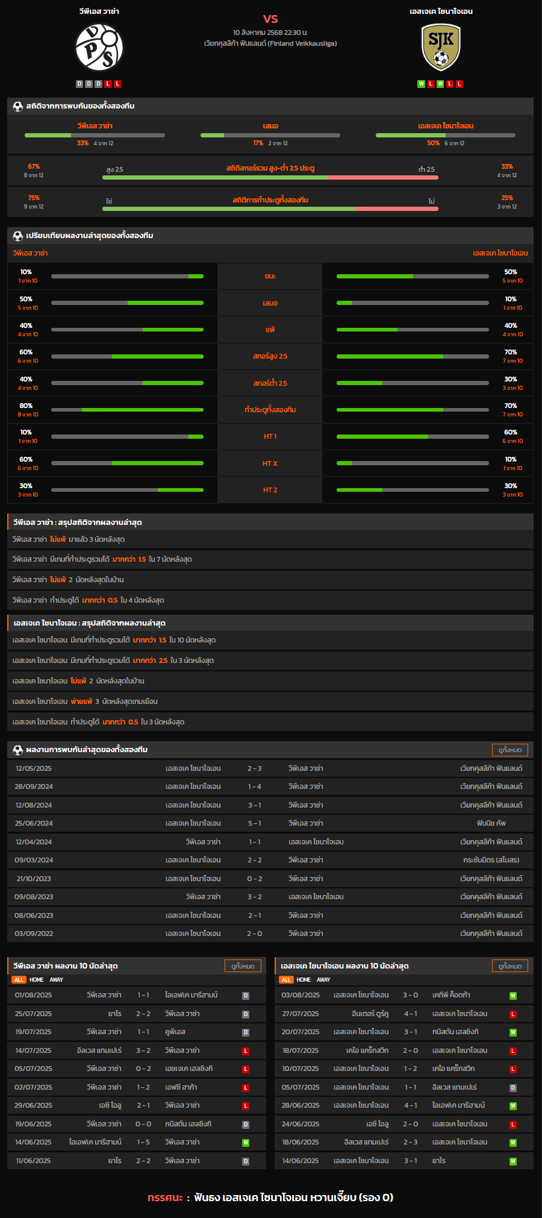Click the 03/09/2022 match score 2-0

[x=254, y=934]
